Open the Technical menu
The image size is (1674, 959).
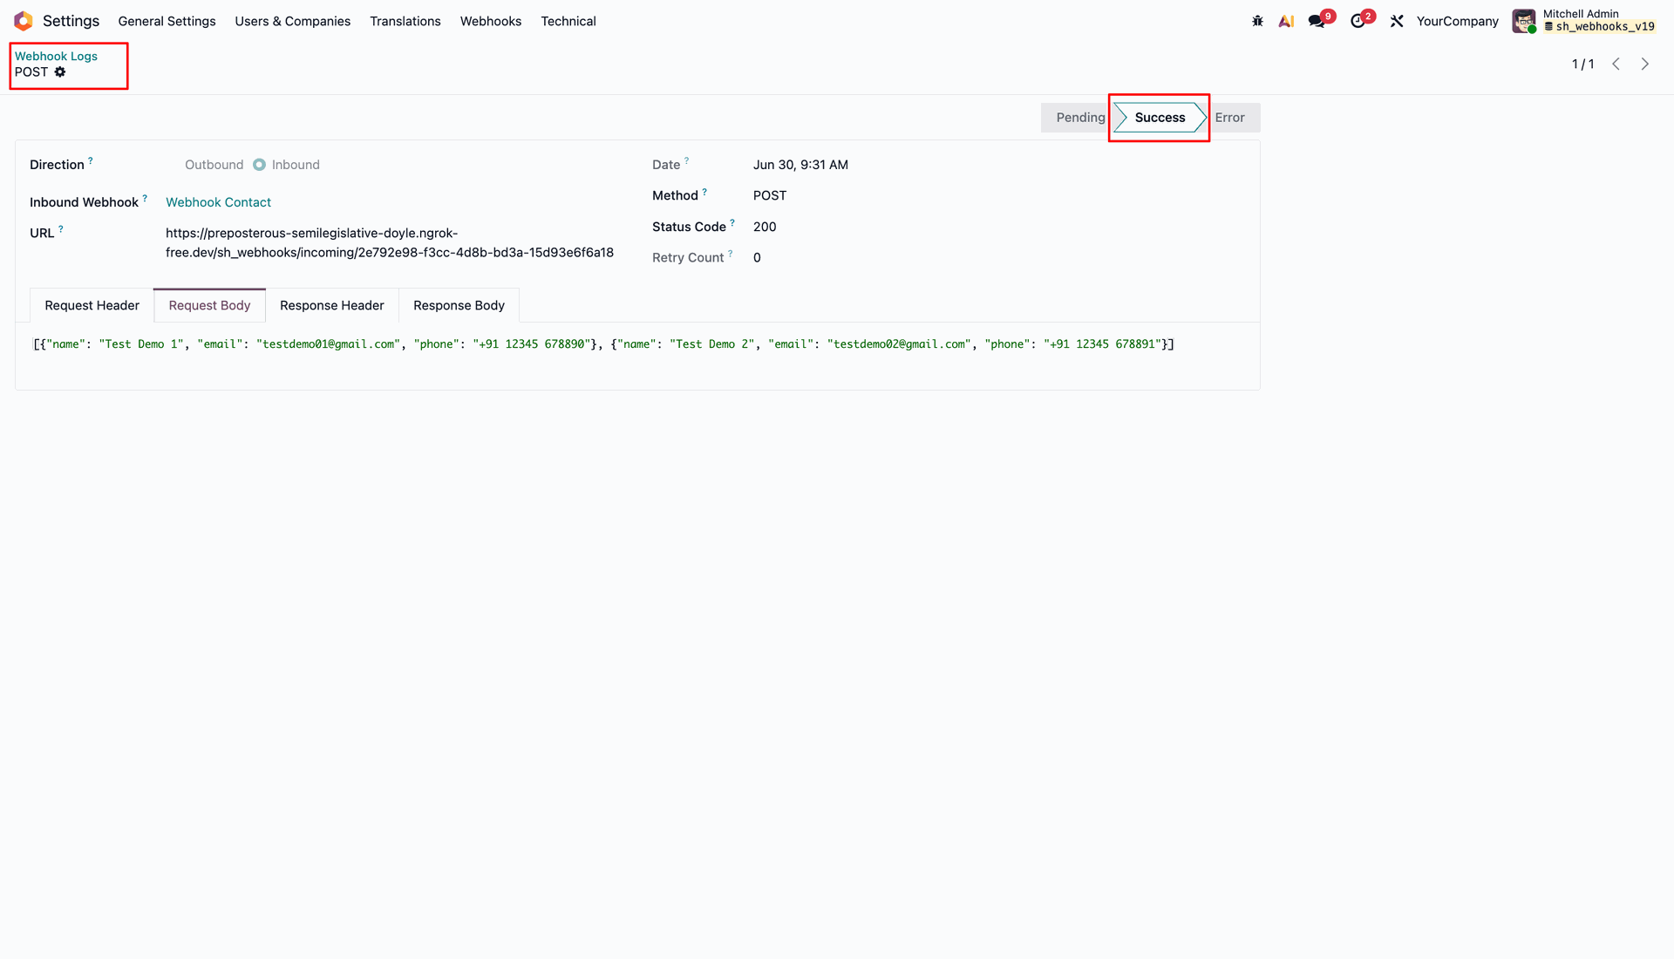pyautogui.click(x=568, y=21)
